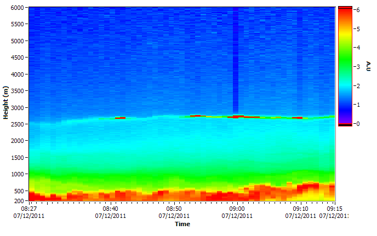
Task: Select the 09:10 time tick label
Action: pos(300,209)
